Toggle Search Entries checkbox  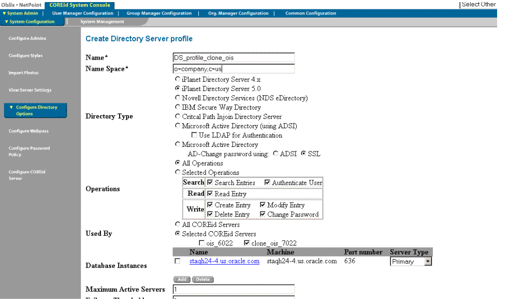pos(210,183)
